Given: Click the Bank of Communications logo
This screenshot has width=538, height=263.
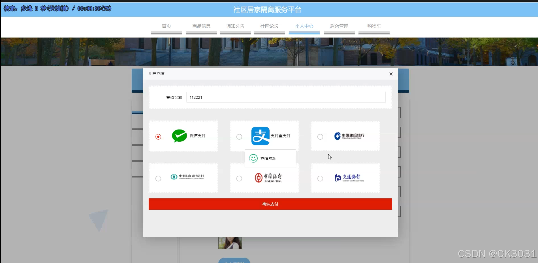Looking at the screenshot, I should pyautogui.click(x=349, y=178).
